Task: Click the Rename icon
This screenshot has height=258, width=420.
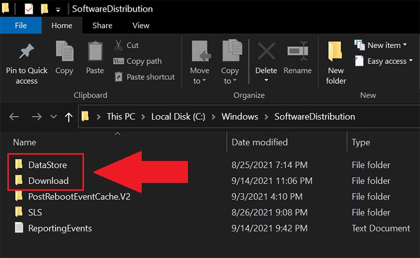Action: (x=298, y=52)
